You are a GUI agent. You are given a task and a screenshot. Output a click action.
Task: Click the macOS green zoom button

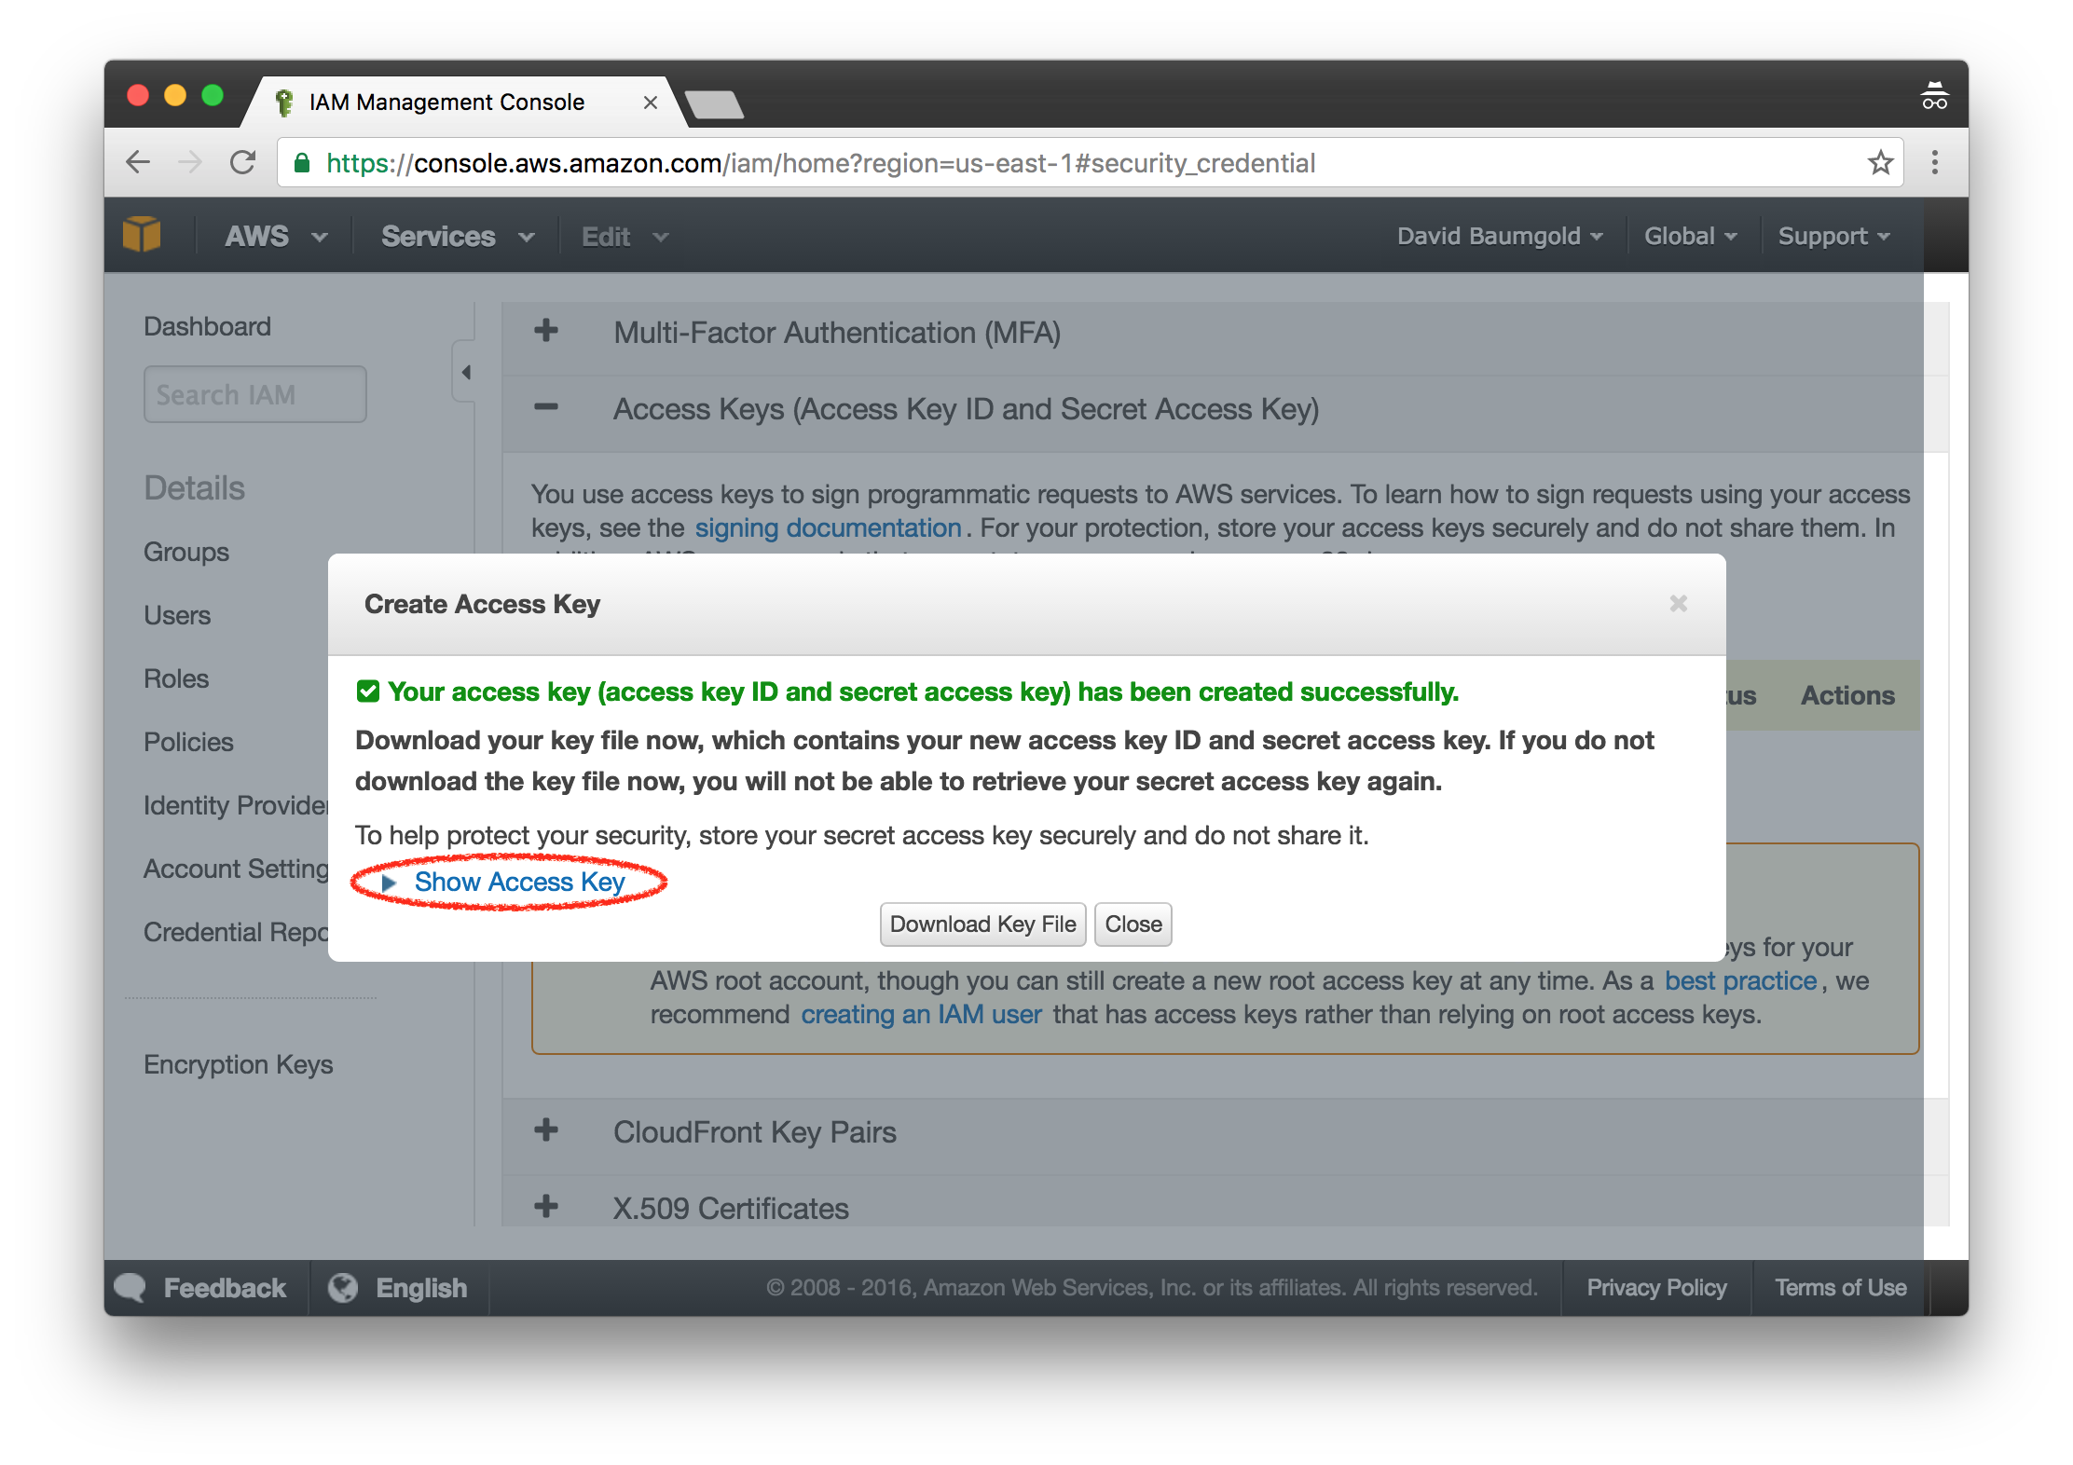click(x=213, y=96)
